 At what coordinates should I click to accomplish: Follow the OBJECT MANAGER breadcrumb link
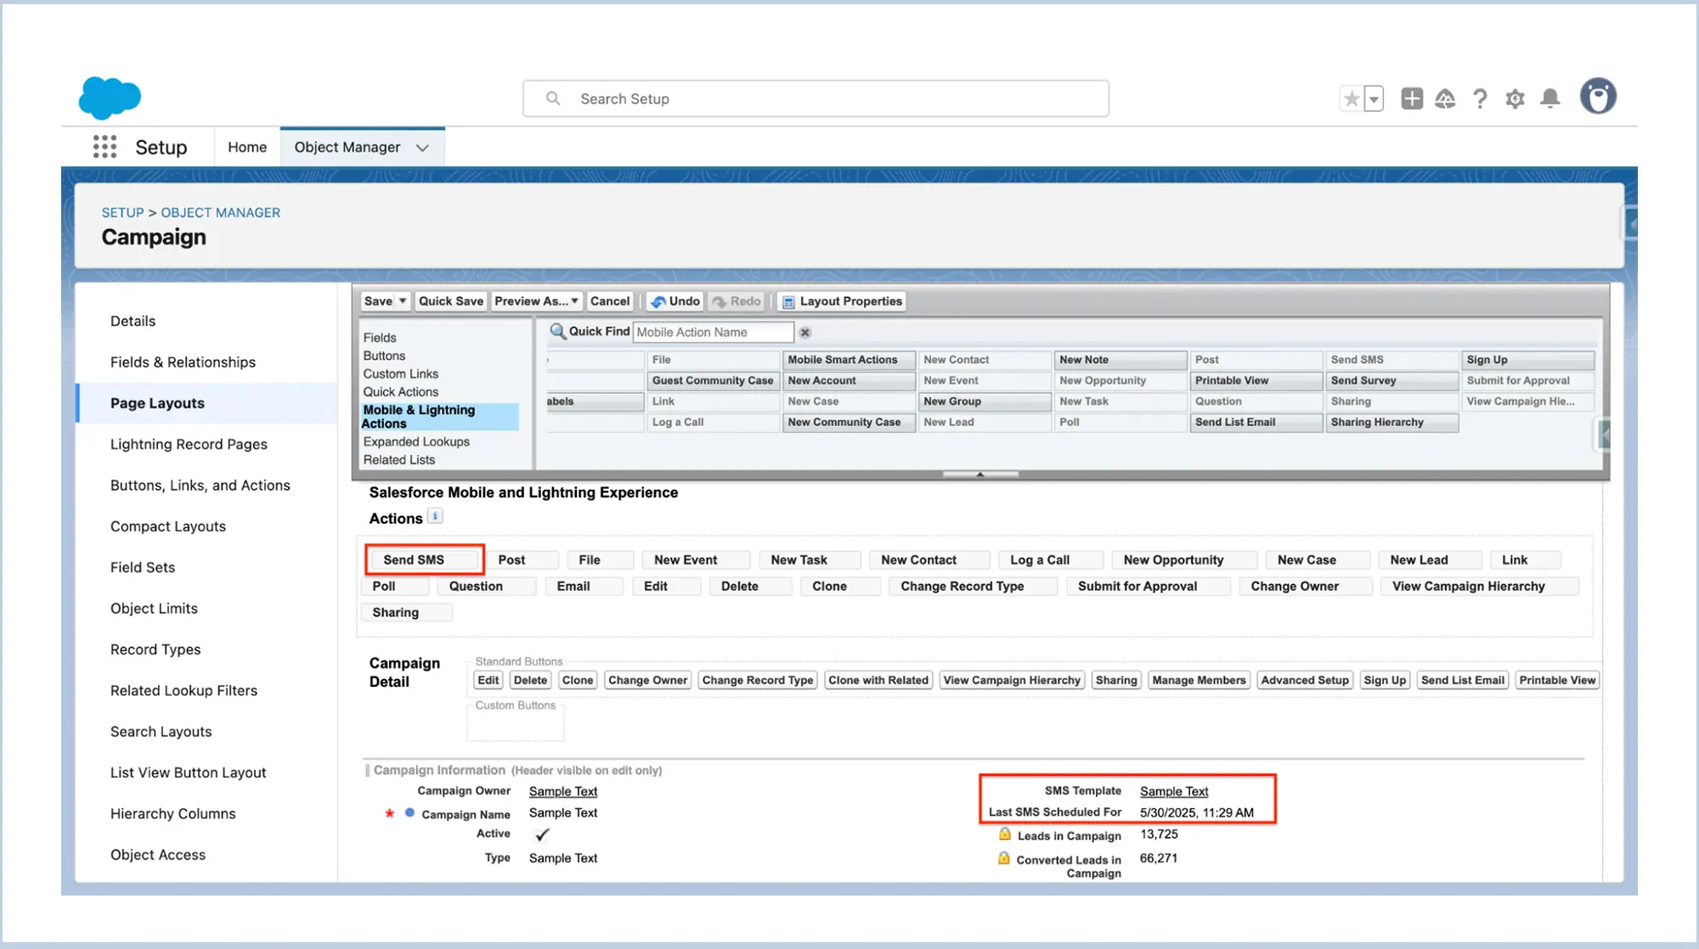(x=220, y=213)
